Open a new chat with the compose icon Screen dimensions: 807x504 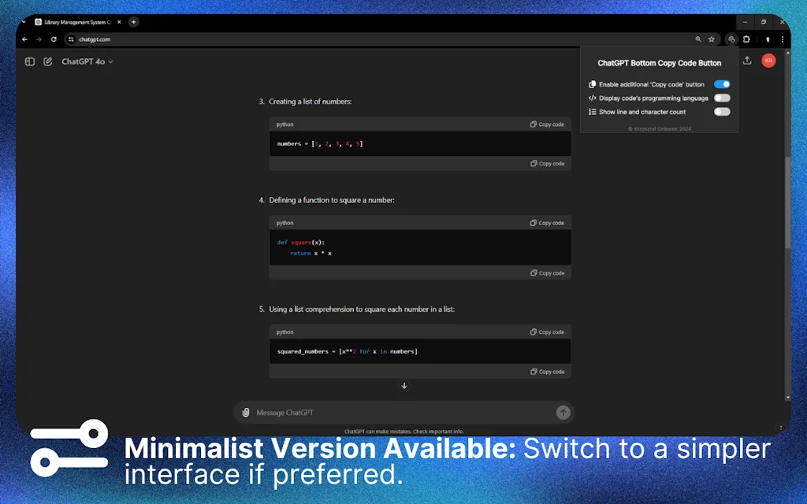pyautogui.click(x=47, y=61)
